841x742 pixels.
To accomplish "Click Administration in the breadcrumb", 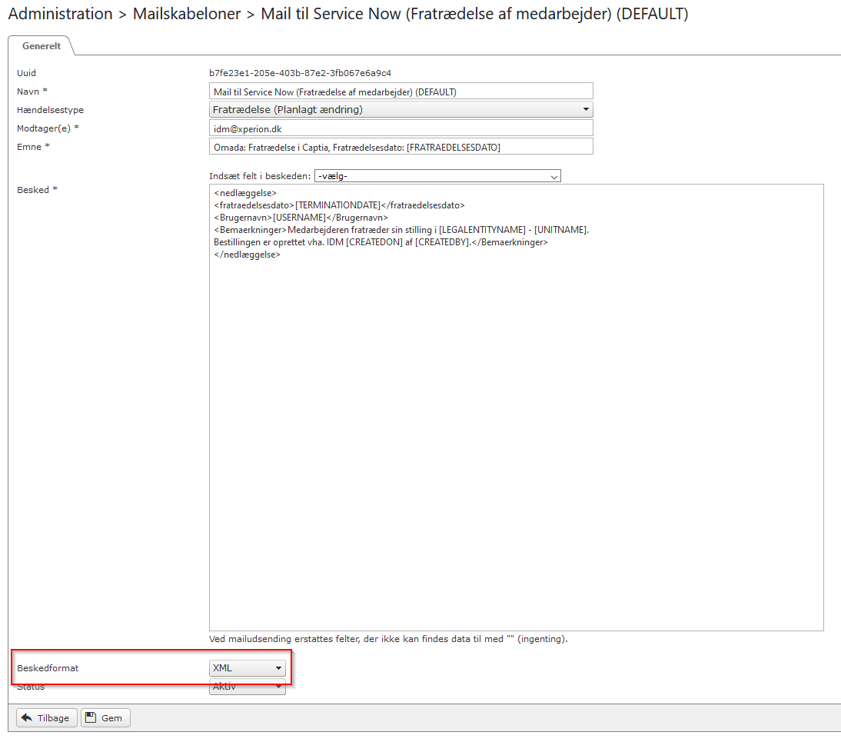I will [x=60, y=14].
